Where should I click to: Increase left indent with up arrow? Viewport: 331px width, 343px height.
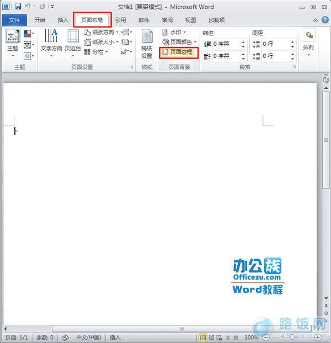243,42
